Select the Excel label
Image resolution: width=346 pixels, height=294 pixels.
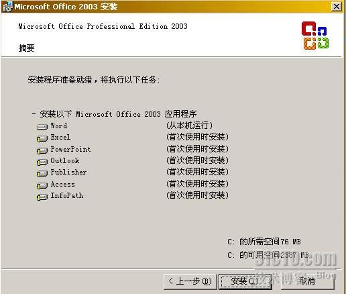60,137
